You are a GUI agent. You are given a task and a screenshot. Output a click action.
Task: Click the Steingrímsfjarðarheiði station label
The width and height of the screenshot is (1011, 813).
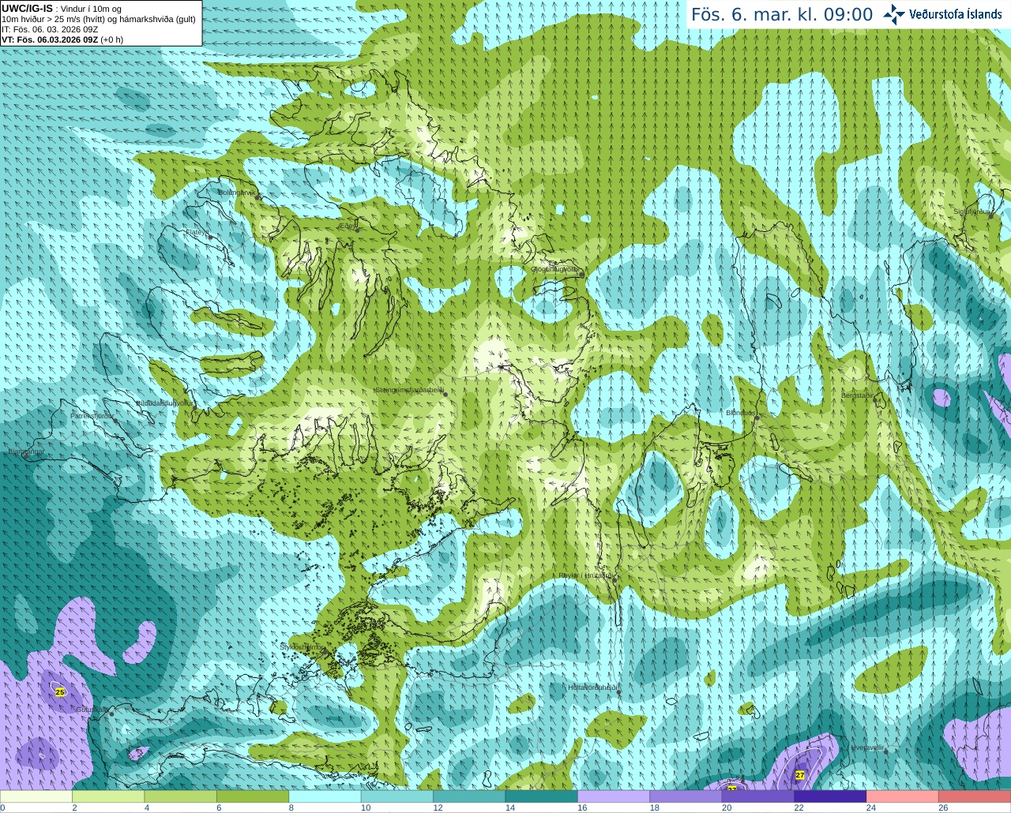click(x=409, y=389)
